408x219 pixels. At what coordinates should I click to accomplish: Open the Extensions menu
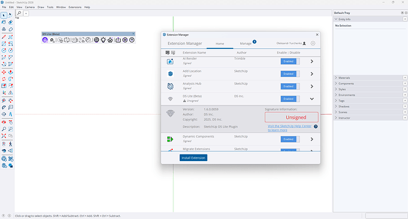coord(75,7)
